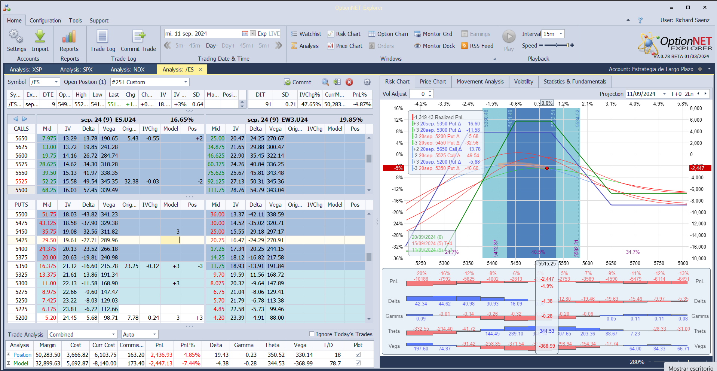Open the #251 Custom position dropdown
This screenshot has height=371, width=717.
[186, 82]
